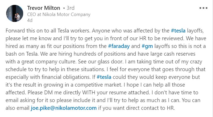The image size is (213, 117).
Task: Open the three-dot post options menu
Action: pos(203,8)
